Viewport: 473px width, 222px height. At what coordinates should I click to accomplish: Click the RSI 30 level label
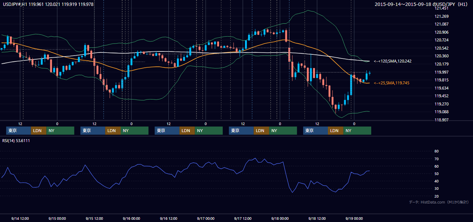[436, 189]
